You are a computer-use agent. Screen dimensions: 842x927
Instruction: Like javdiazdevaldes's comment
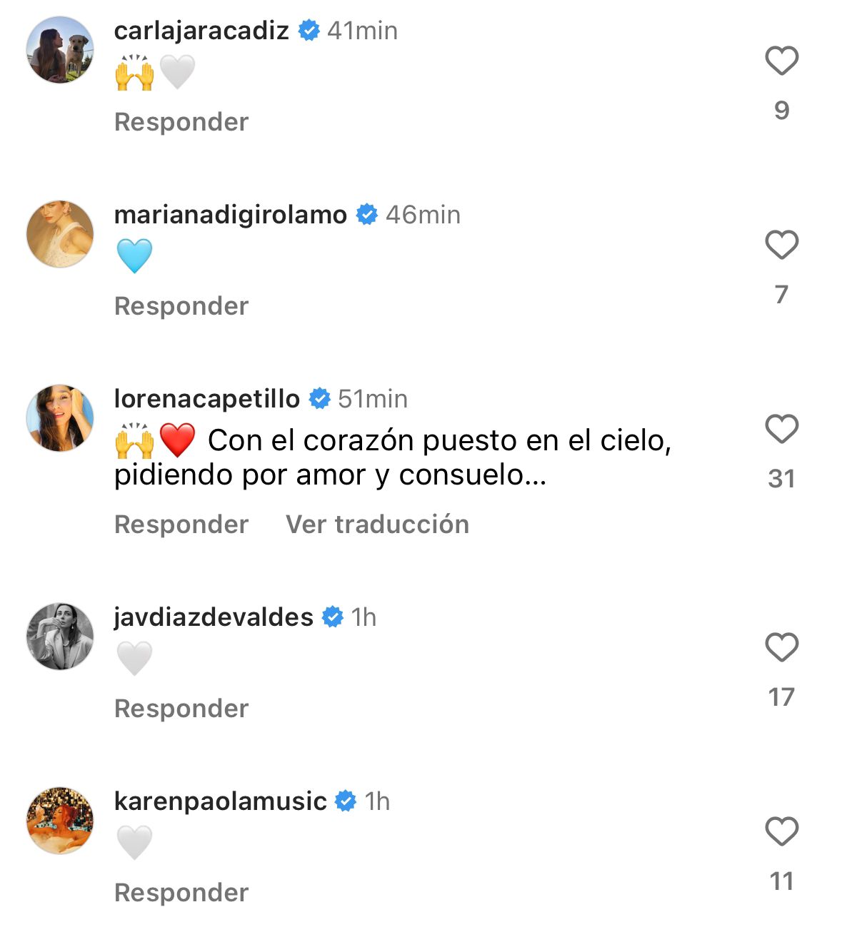[x=781, y=647]
